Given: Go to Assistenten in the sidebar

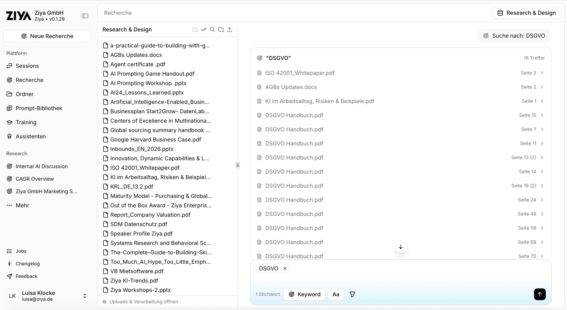Looking at the screenshot, I should (30, 136).
